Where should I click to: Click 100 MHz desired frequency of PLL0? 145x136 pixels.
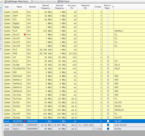47,31
